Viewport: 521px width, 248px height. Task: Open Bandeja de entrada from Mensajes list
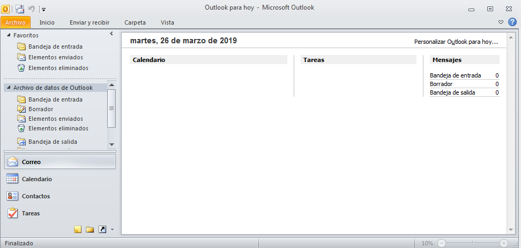click(x=455, y=75)
